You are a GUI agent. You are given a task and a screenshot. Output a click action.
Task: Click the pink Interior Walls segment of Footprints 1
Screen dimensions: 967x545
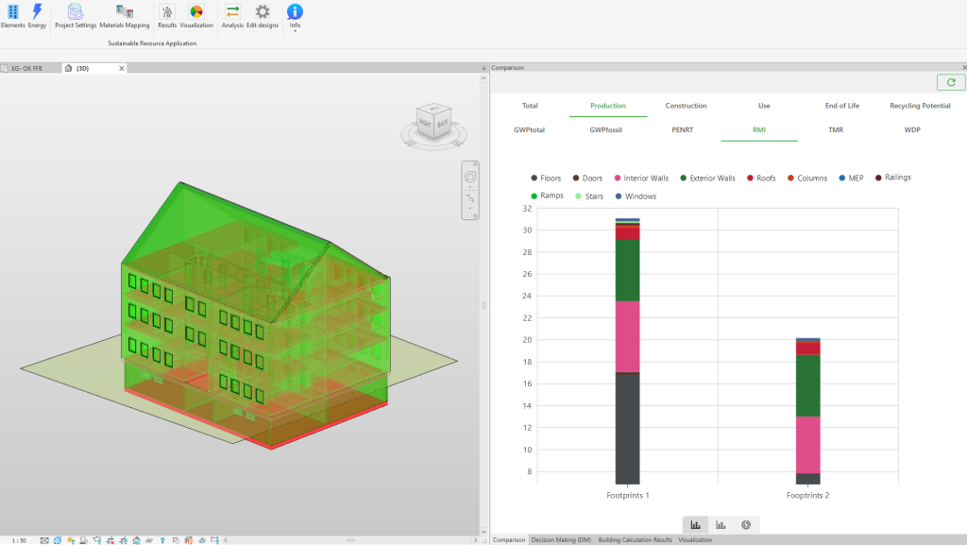coord(627,336)
